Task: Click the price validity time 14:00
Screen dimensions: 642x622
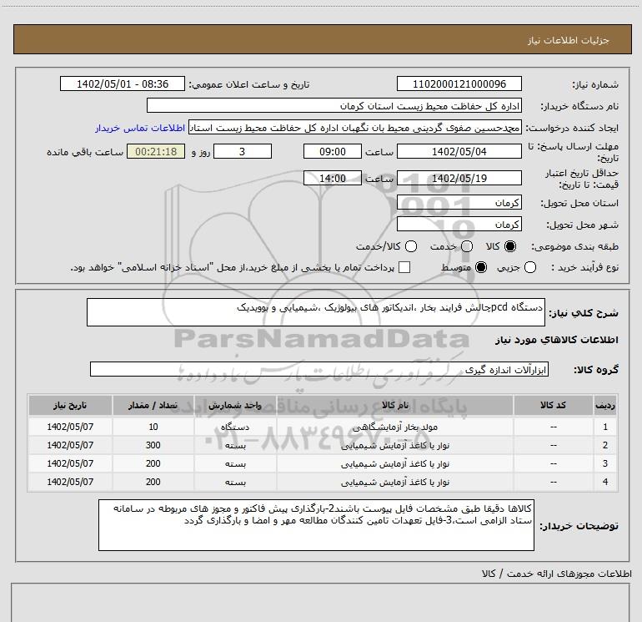Action: 333,178
